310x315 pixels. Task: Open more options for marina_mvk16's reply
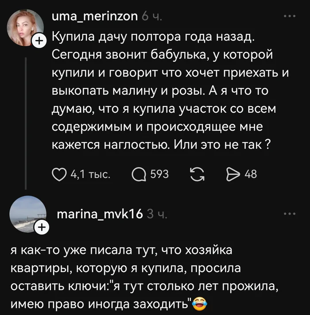[289, 214]
